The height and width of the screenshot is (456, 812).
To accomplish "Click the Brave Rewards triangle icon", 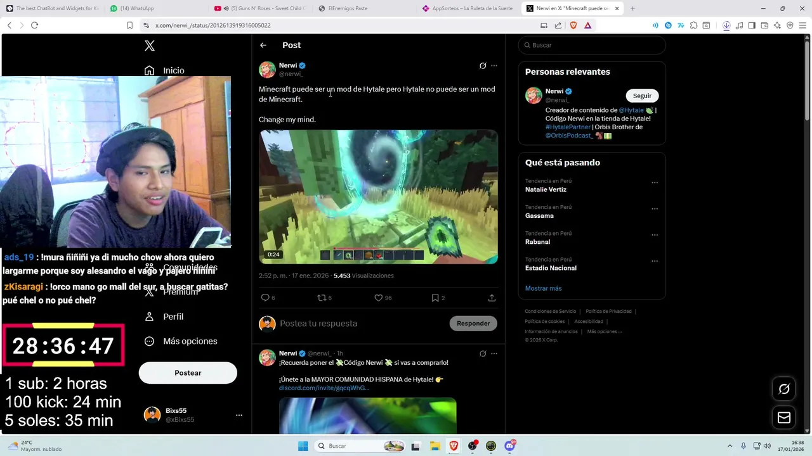I will (588, 25).
